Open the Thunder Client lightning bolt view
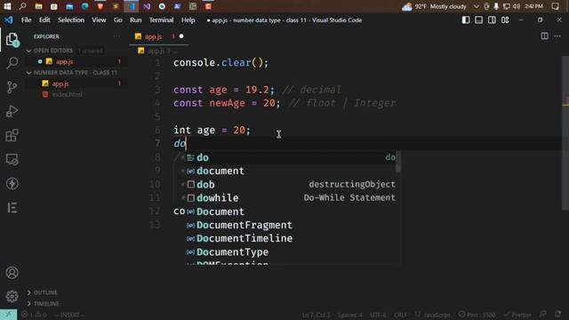This screenshot has height=320, width=569. click(x=12, y=184)
